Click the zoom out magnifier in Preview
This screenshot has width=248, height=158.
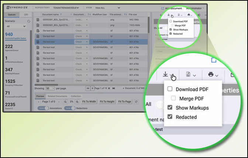click(x=65, y=102)
